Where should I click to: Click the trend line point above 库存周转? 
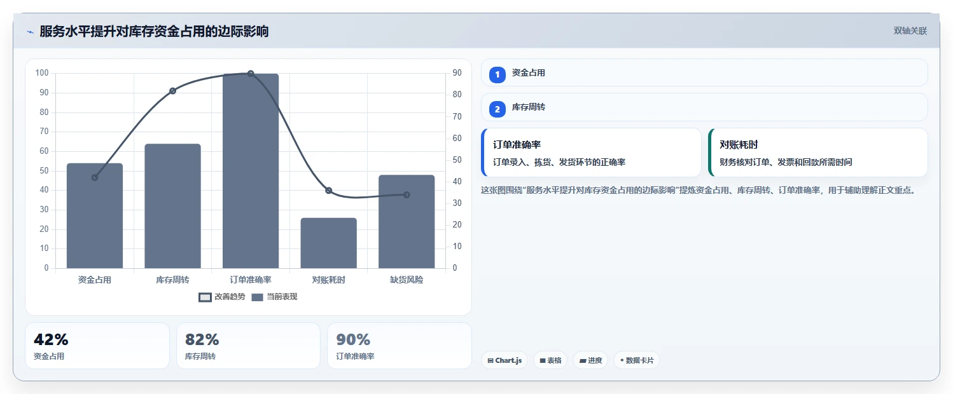172,91
